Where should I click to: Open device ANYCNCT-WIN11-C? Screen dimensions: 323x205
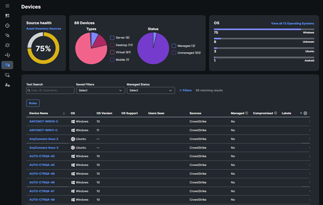(x=44, y=130)
